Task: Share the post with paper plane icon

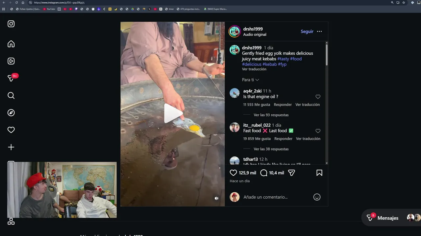Action: point(291,173)
